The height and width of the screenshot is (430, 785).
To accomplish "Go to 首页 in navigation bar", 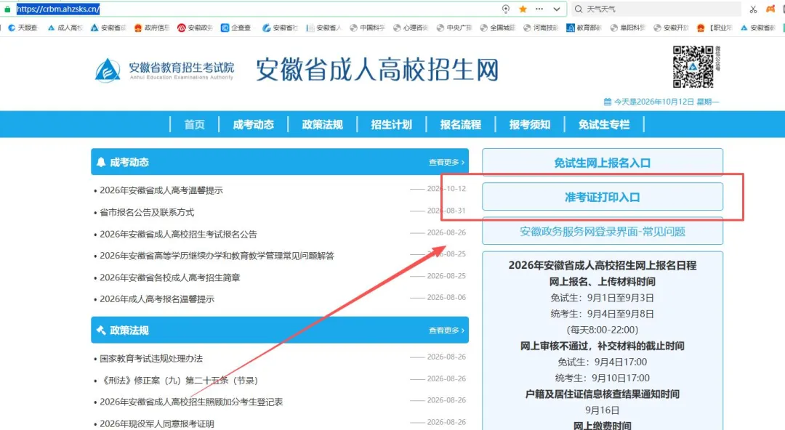I will (x=194, y=125).
